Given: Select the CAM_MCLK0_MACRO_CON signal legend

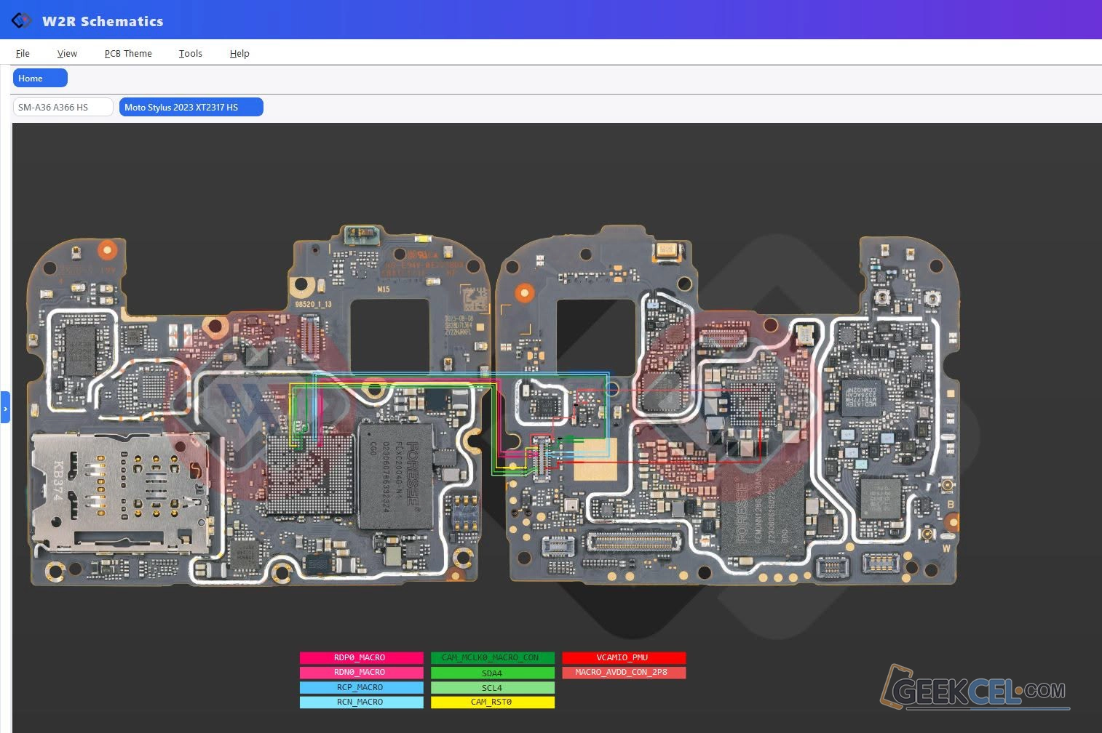Looking at the screenshot, I should pos(493,657).
